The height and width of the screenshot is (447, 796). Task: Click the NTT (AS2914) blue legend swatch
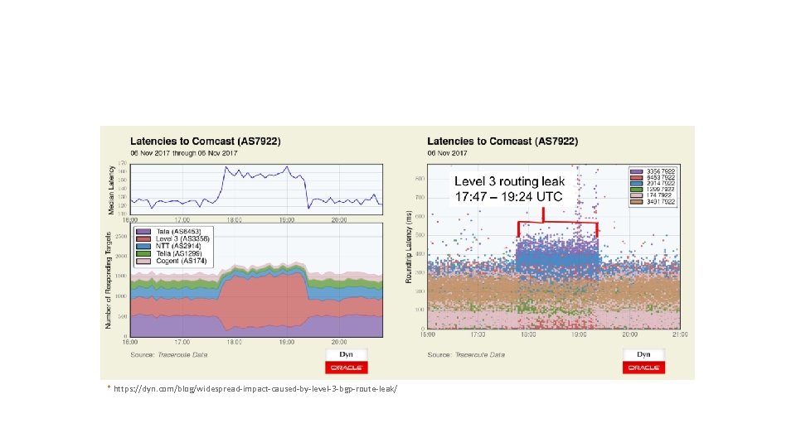point(143,247)
